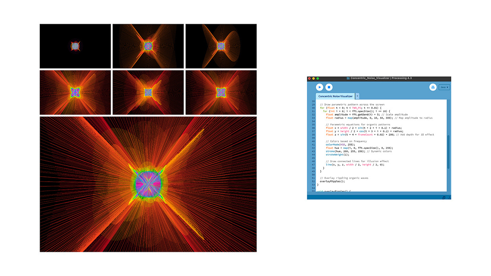Toggle the Debugger icon
The image size is (491, 276).
pos(433,87)
